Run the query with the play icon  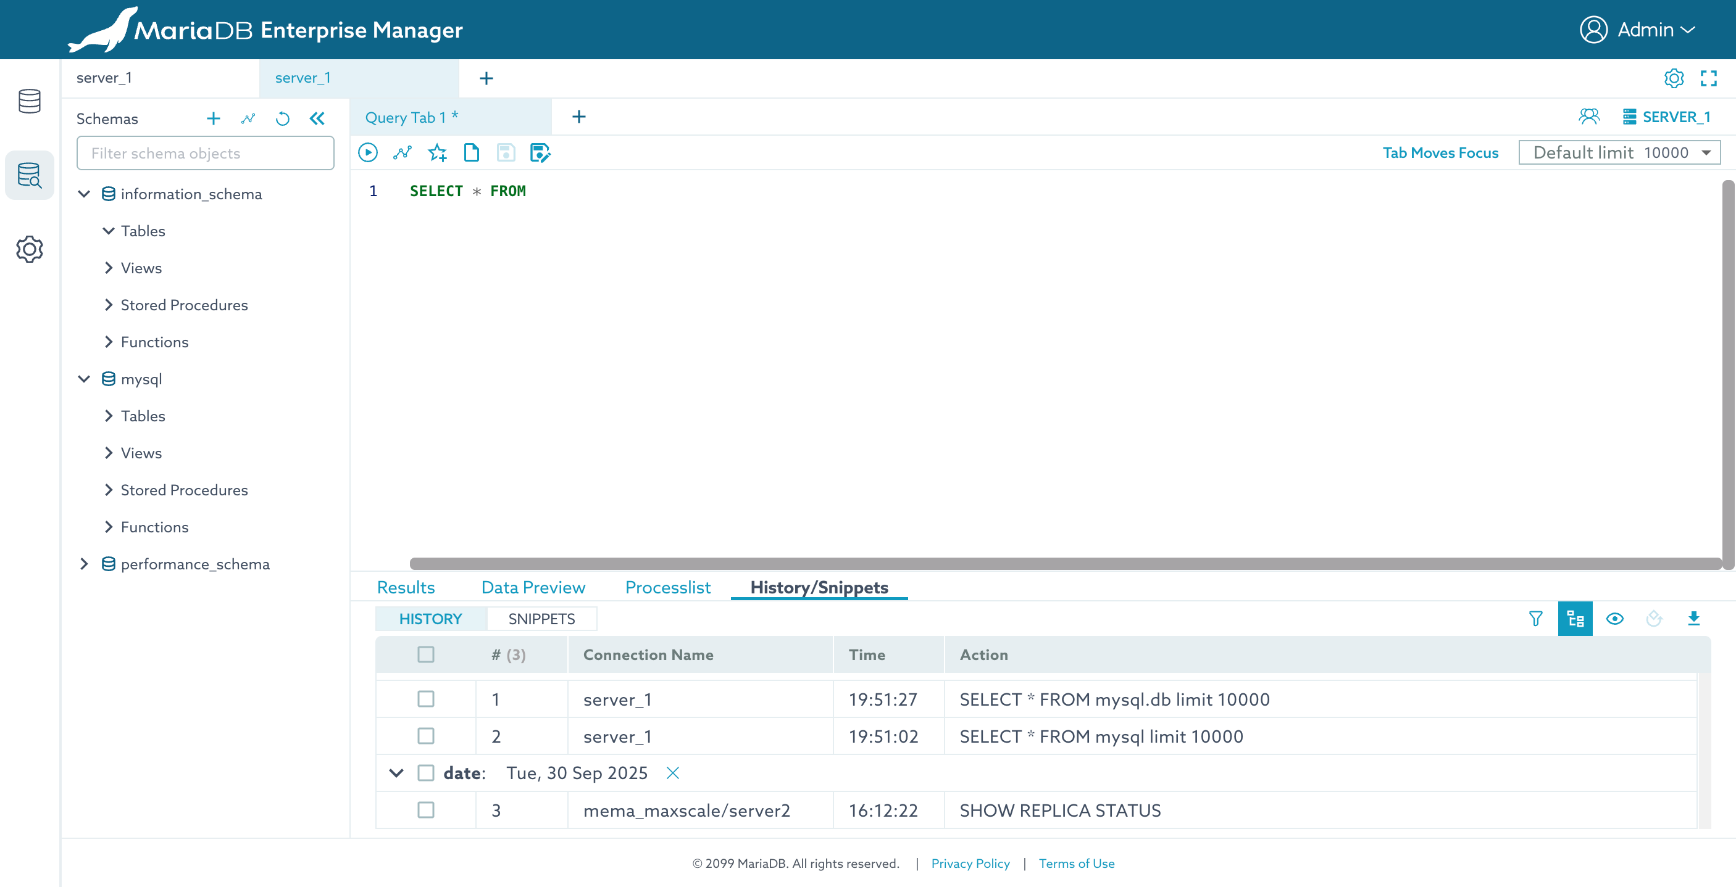(368, 153)
